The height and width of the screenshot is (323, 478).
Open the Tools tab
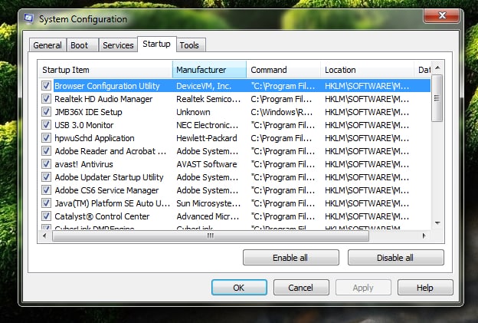(x=189, y=45)
